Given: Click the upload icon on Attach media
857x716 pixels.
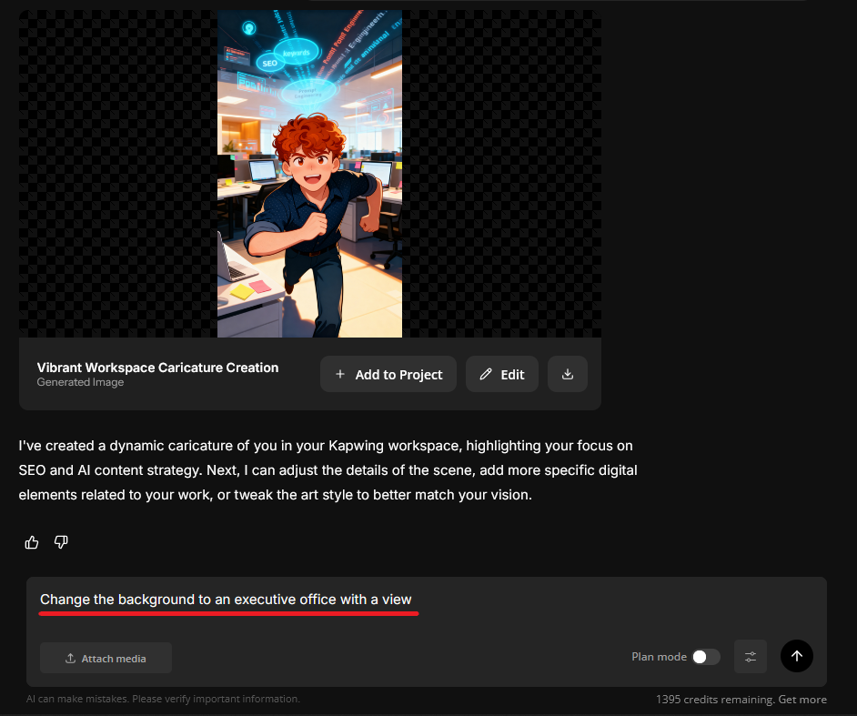Looking at the screenshot, I should 69,658.
